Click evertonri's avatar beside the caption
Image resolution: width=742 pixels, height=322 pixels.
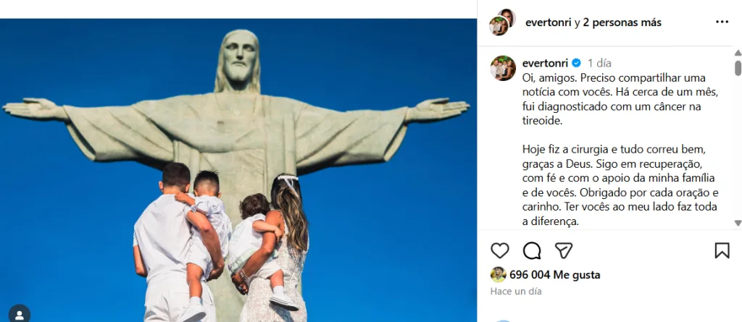click(502, 68)
